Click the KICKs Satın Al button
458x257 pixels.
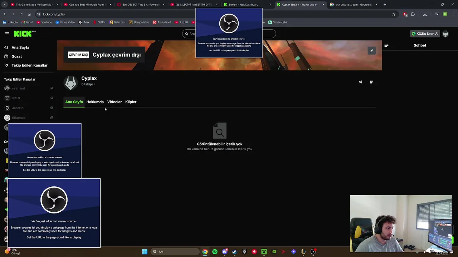tap(425, 34)
